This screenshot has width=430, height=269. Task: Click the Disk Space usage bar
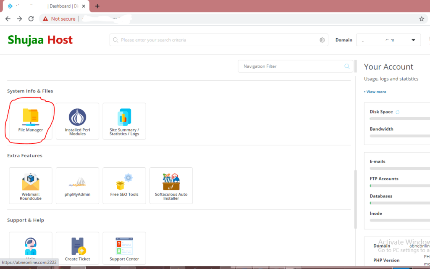coord(399,119)
